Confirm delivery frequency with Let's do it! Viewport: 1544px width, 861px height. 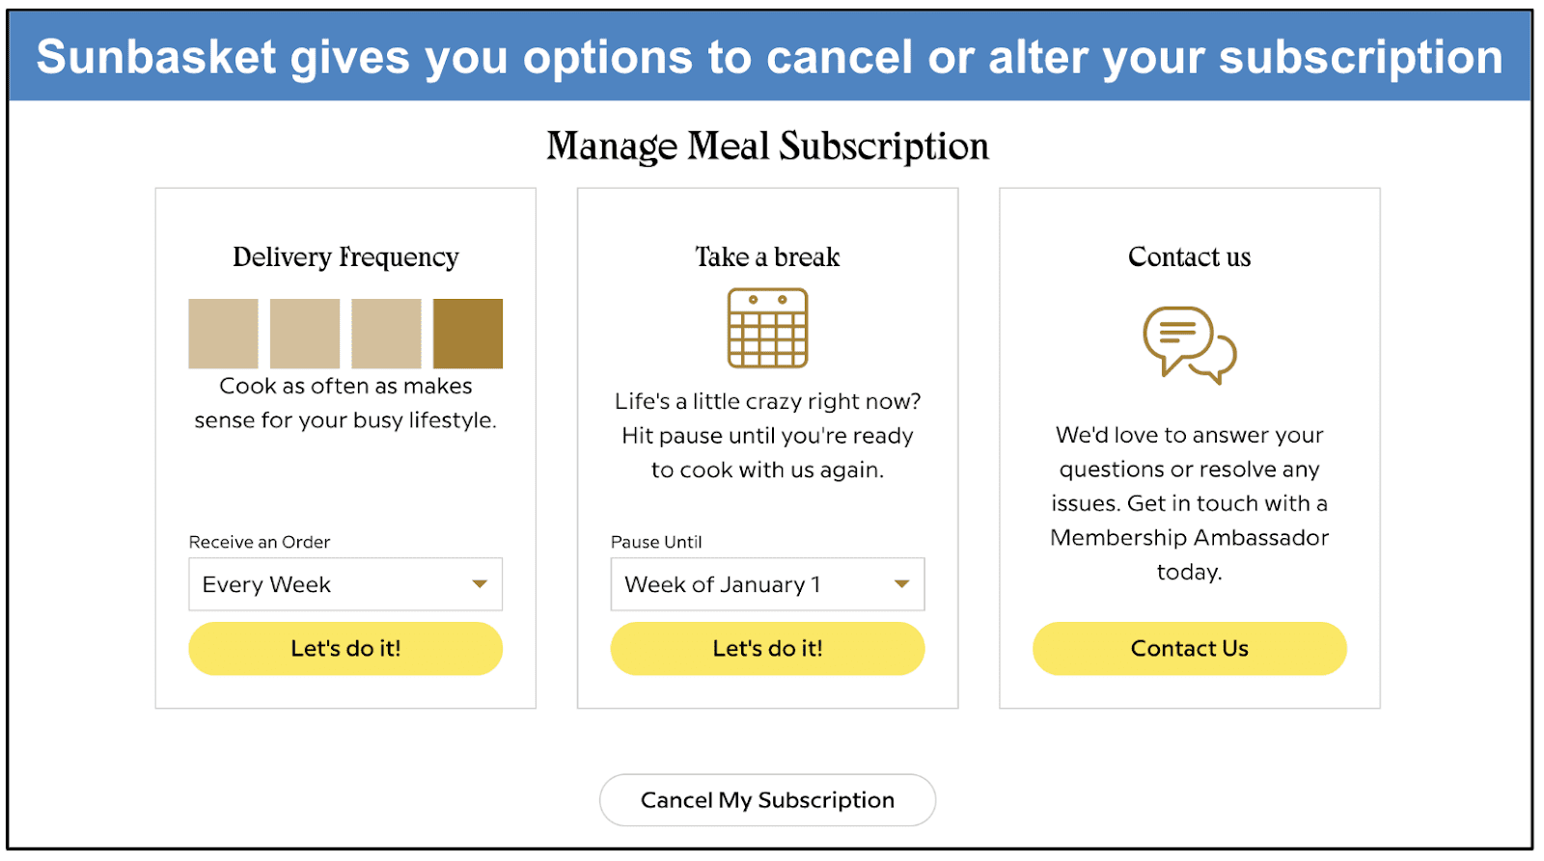345,648
